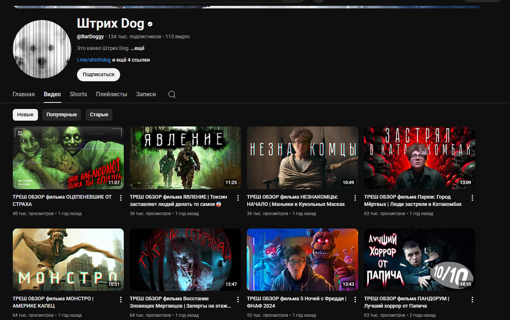Open title 'ТРЕШ ОБЗОР фильма Восстание Зловещих Мертвецов'
This screenshot has height=320, width=510.
click(181, 302)
